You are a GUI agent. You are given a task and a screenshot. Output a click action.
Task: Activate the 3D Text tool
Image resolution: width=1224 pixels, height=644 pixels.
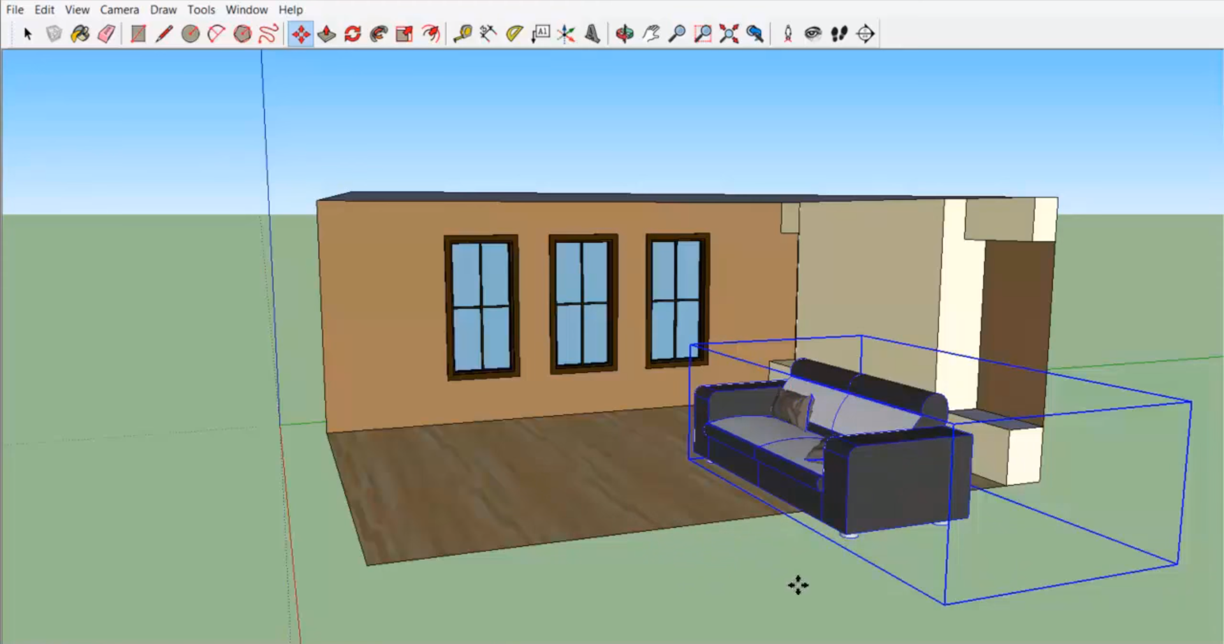(x=592, y=34)
